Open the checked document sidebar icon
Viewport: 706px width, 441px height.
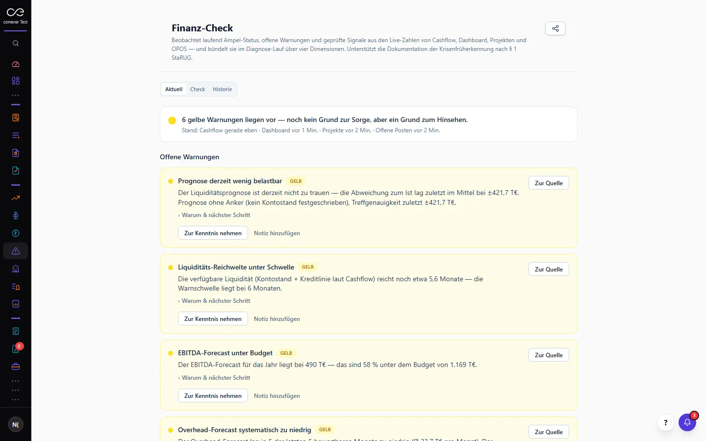(x=16, y=171)
